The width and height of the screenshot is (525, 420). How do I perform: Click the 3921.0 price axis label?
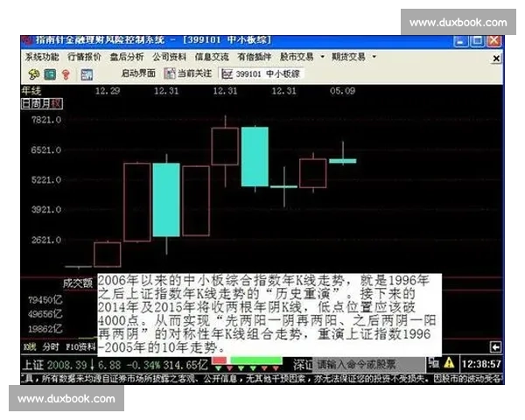tap(46, 210)
